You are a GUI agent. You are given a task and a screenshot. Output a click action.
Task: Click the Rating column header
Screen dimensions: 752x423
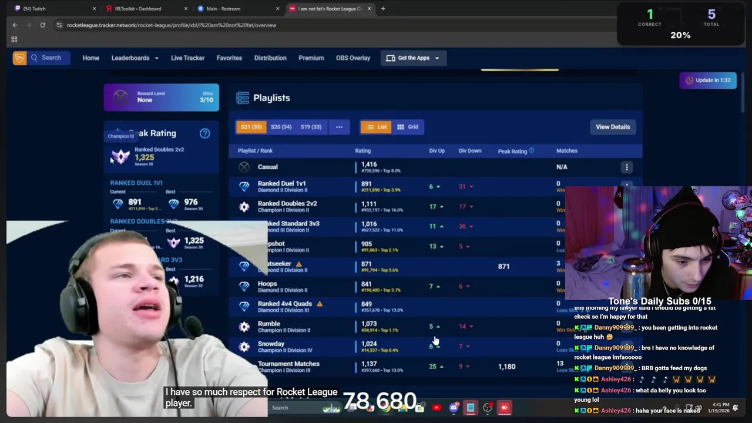pyautogui.click(x=362, y=150)
